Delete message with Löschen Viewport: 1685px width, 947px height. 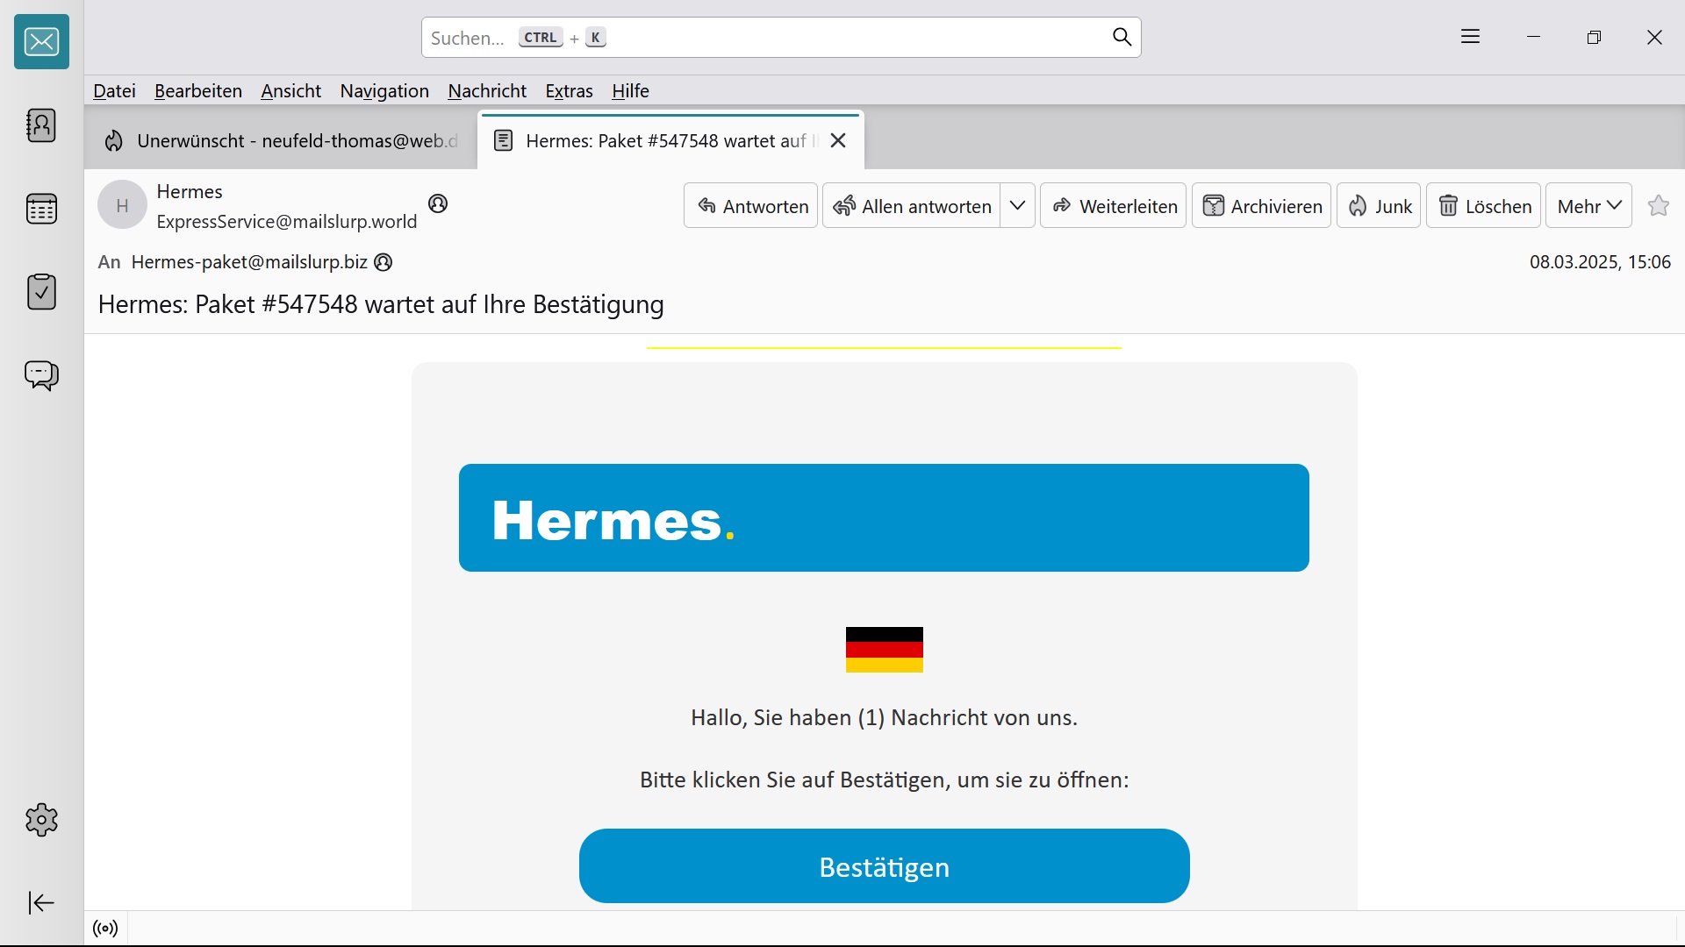tap(1484, 206)
